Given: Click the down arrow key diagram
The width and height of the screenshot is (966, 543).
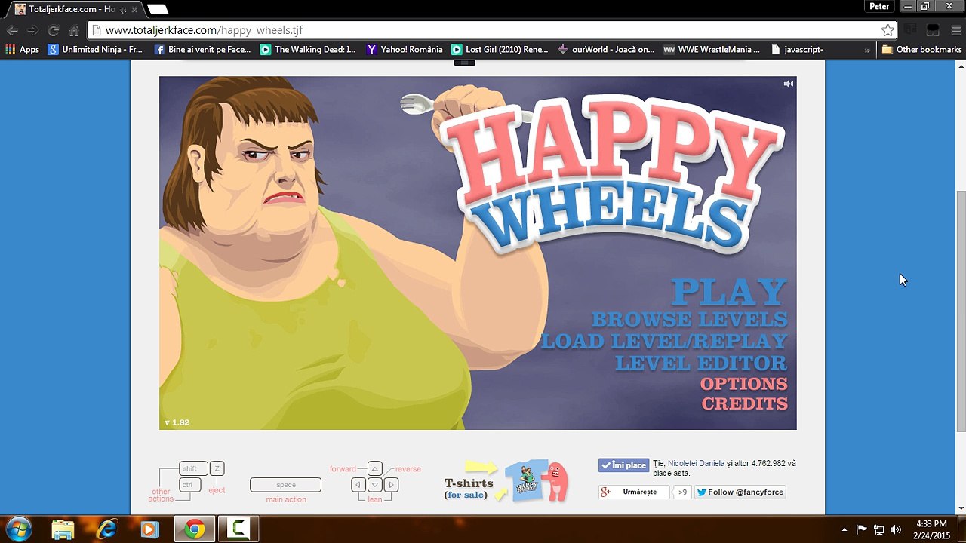Looking at the screenshot, I should (375, 485).
